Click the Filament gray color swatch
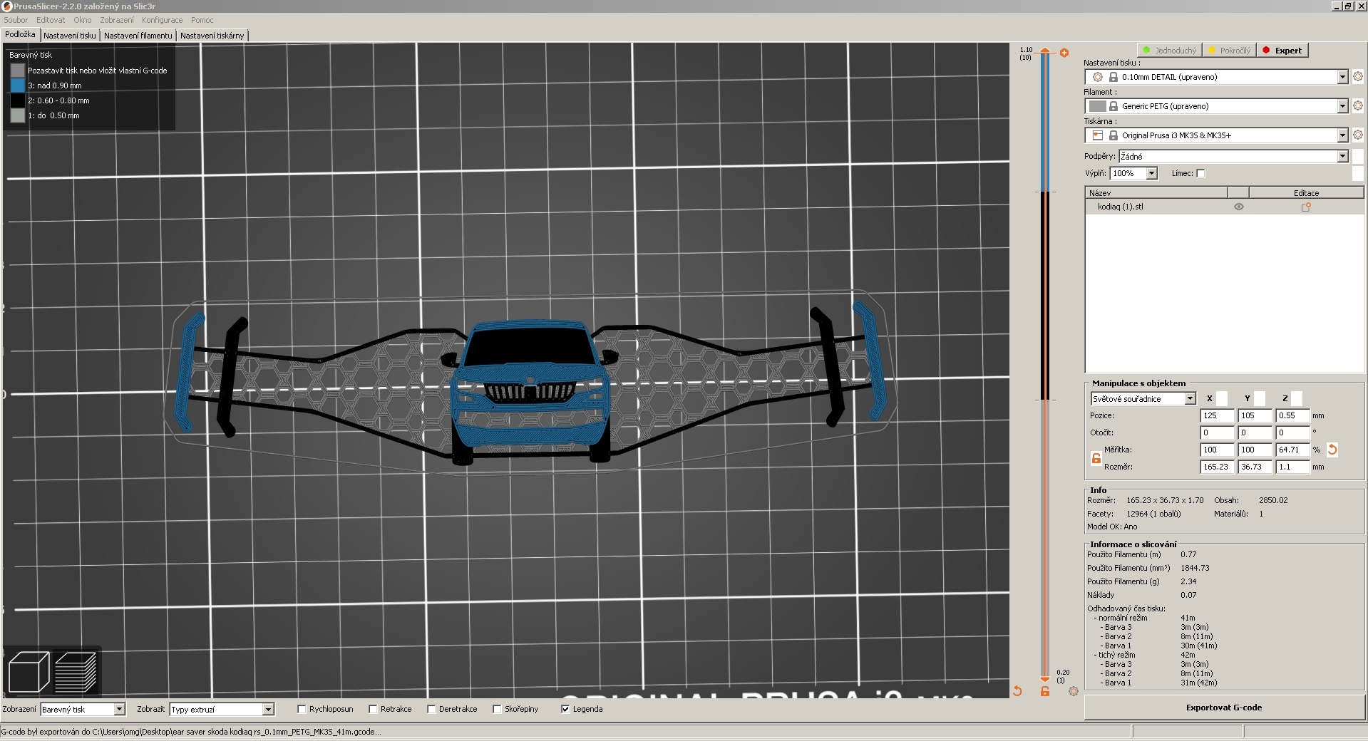The image size is (1368, 741). tap(1098, 106)
